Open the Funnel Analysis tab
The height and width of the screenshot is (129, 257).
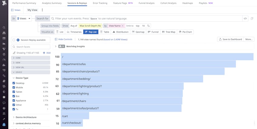147,3
